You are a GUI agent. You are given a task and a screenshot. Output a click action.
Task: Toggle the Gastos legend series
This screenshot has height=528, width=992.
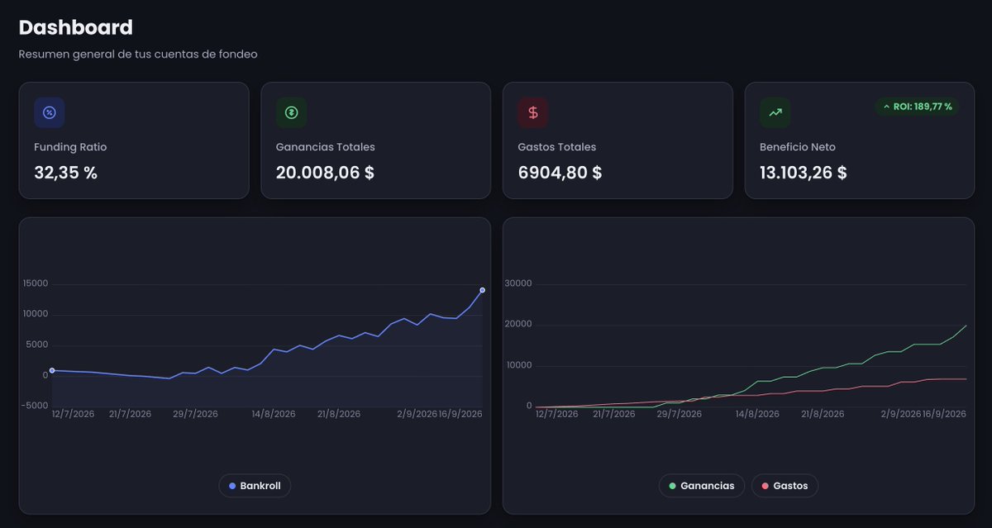(785, 486)
